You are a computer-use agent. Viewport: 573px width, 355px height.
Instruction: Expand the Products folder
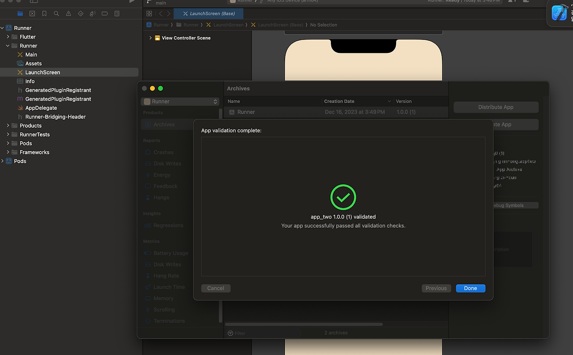(x=8, y=126)
